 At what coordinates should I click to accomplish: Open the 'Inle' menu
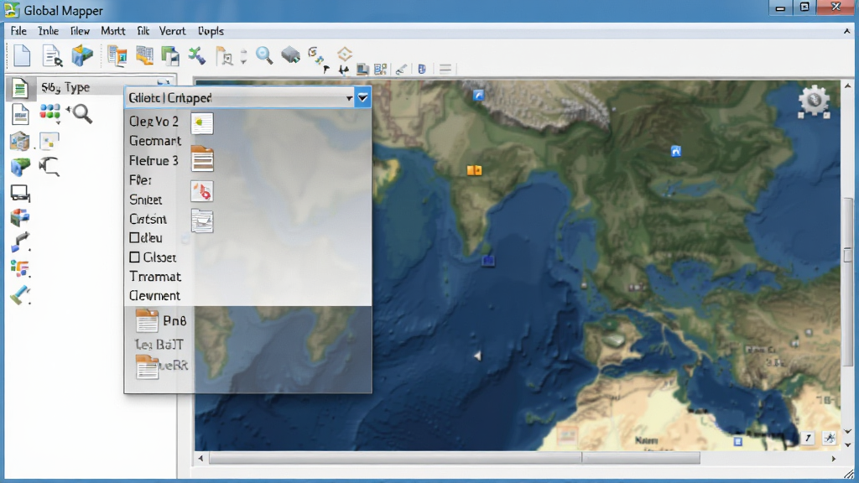[x=48, y=31]
